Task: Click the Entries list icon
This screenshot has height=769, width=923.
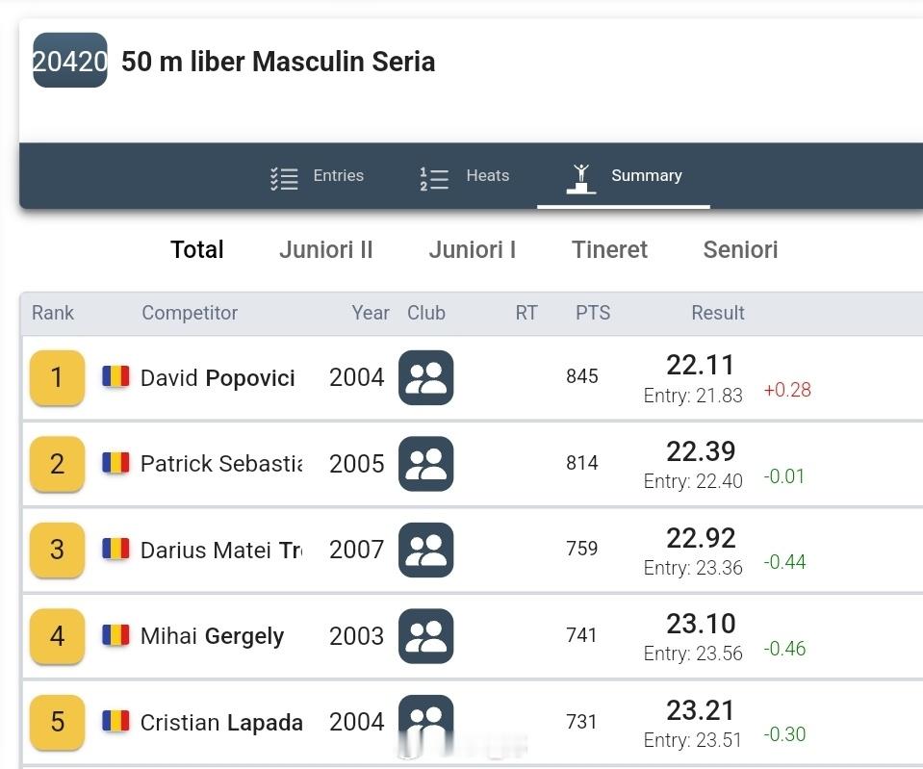Action: (x=284, y=177)
